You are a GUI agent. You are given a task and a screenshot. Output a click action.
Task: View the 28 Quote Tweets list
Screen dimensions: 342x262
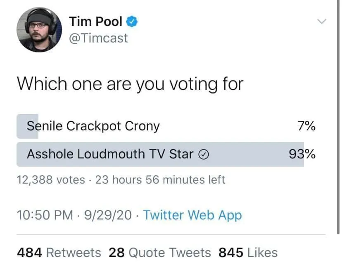[x=159, y=252]
